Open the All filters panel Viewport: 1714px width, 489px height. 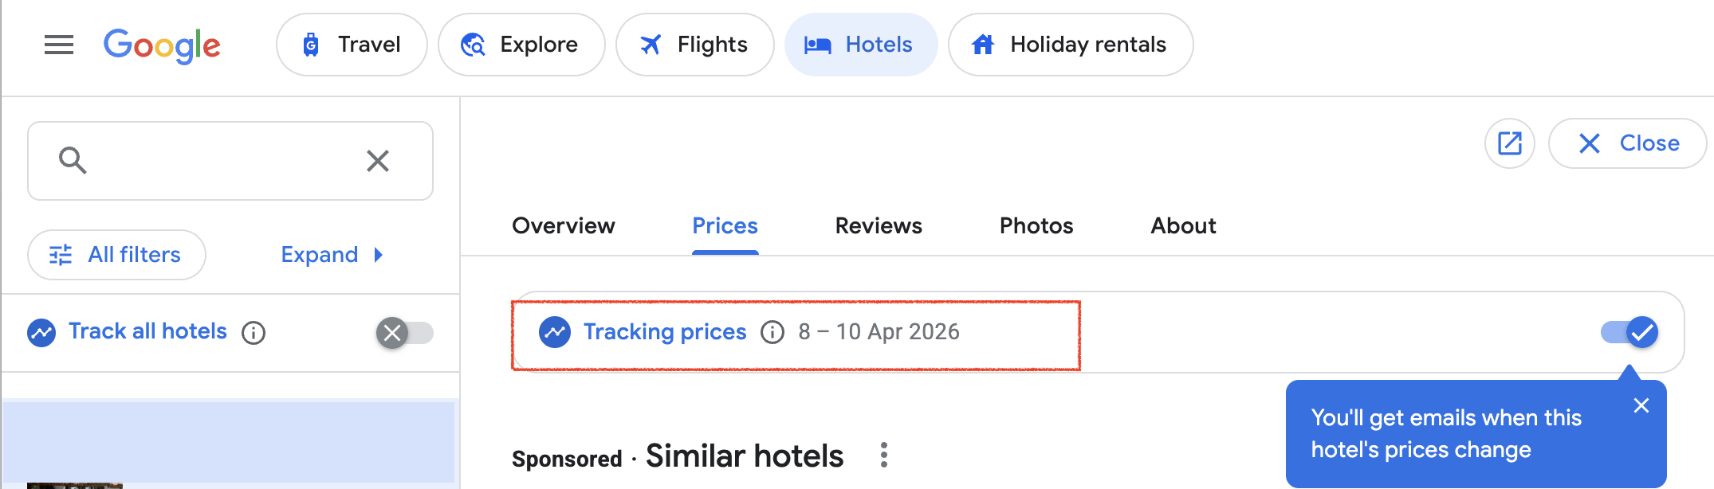click(x=116, y=254)
